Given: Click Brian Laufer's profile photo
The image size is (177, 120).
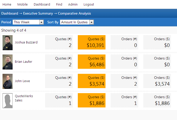Looking at the screenshot, I should click(x=8, y=62).
